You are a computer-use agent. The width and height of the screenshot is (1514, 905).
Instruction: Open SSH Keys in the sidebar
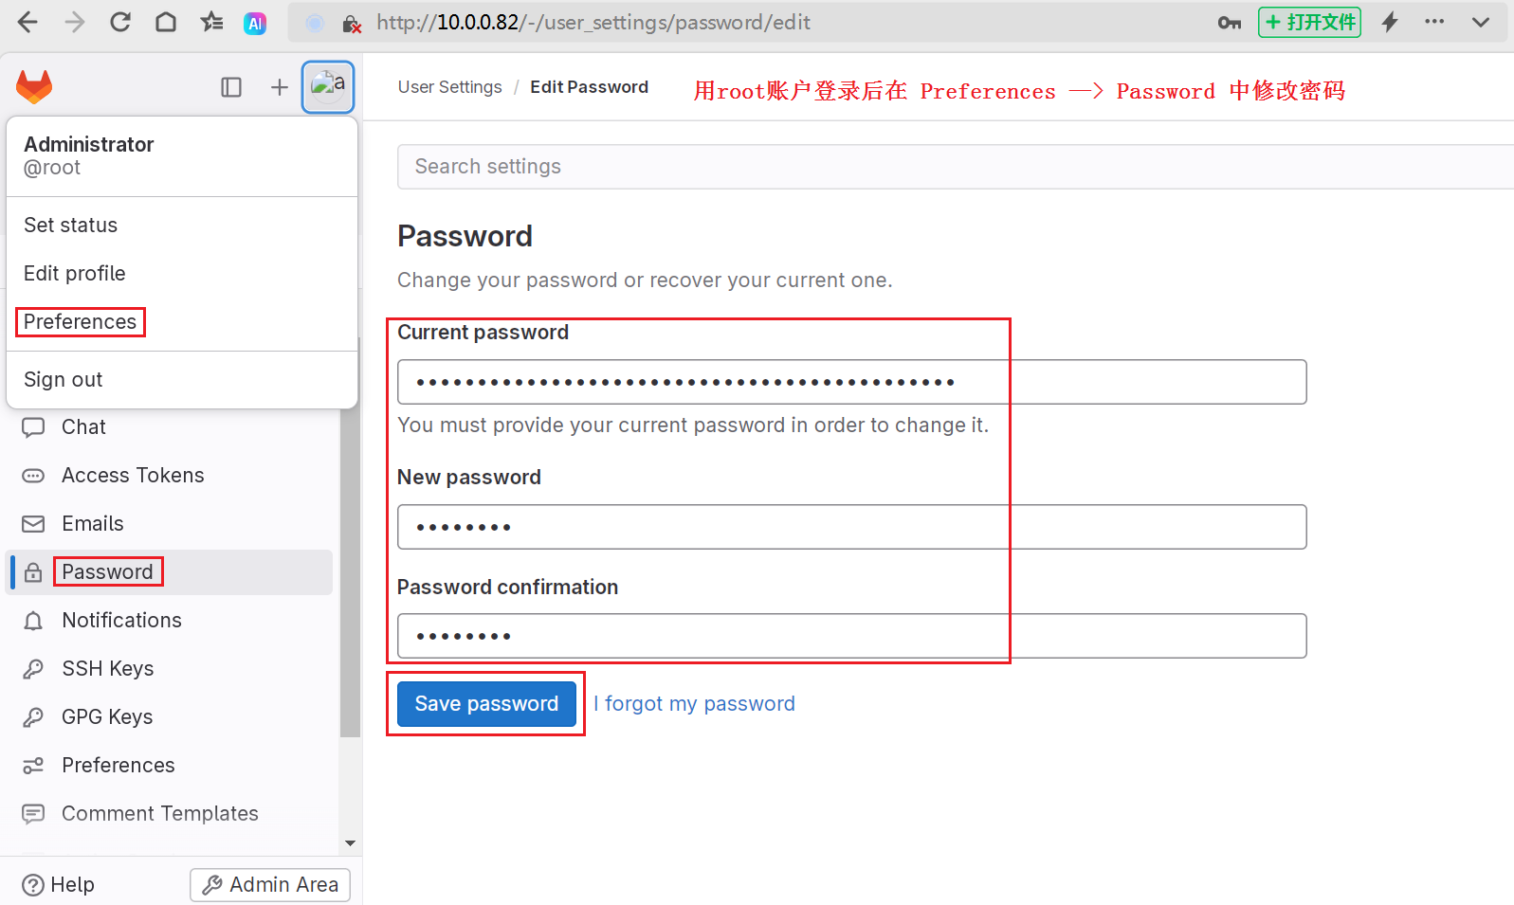[x=107, y=669]
